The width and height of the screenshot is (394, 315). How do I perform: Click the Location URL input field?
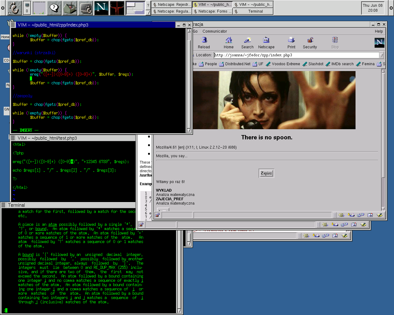coord(296,55)
